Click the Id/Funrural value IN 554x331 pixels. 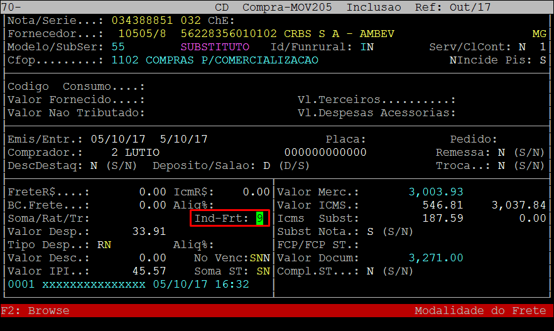pos(367,47)
